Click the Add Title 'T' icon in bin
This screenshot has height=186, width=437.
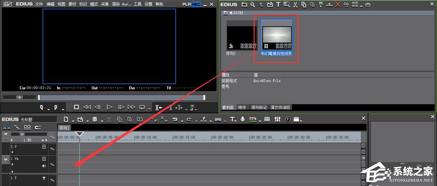pos(277,5)
